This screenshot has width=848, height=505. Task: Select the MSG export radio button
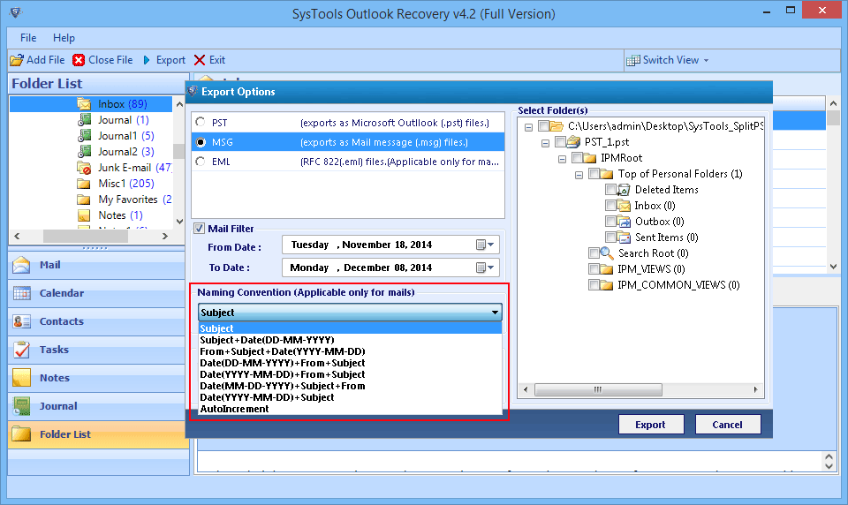pos(201,142)
